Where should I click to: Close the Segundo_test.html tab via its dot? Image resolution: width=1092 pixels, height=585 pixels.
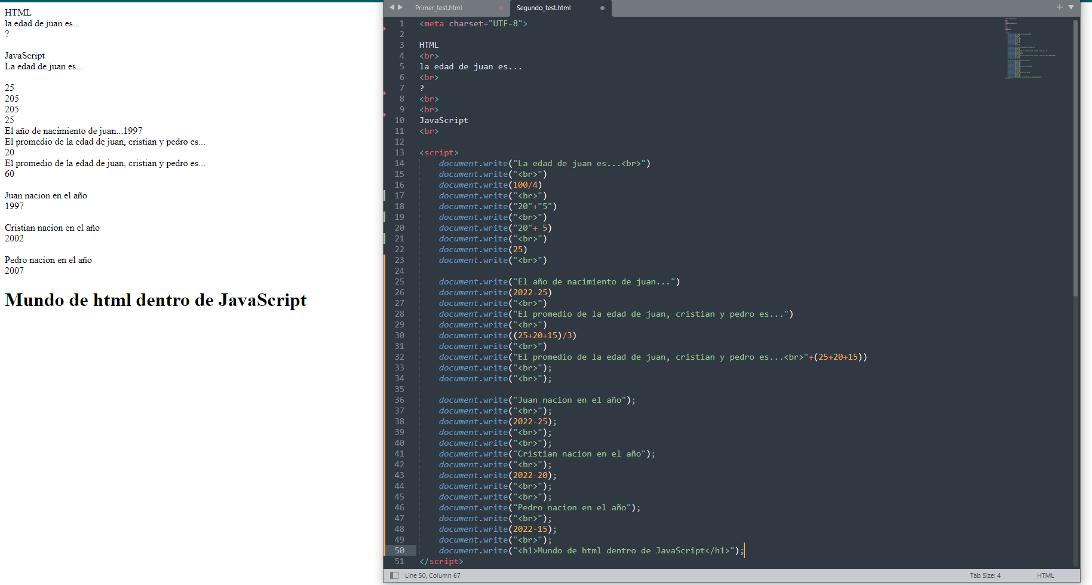coord(602,8)
